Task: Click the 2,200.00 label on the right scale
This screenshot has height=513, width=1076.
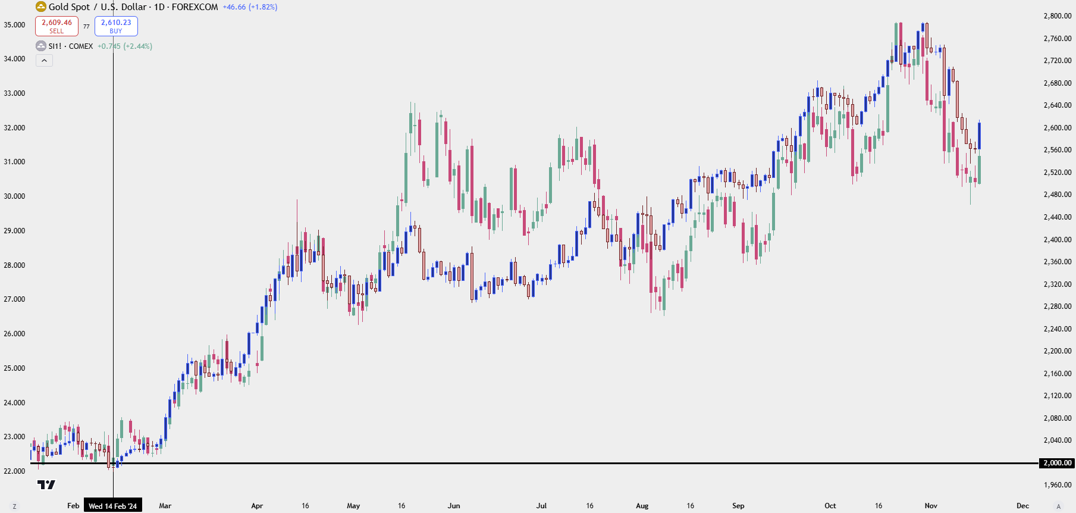Action: point(1058,351)
